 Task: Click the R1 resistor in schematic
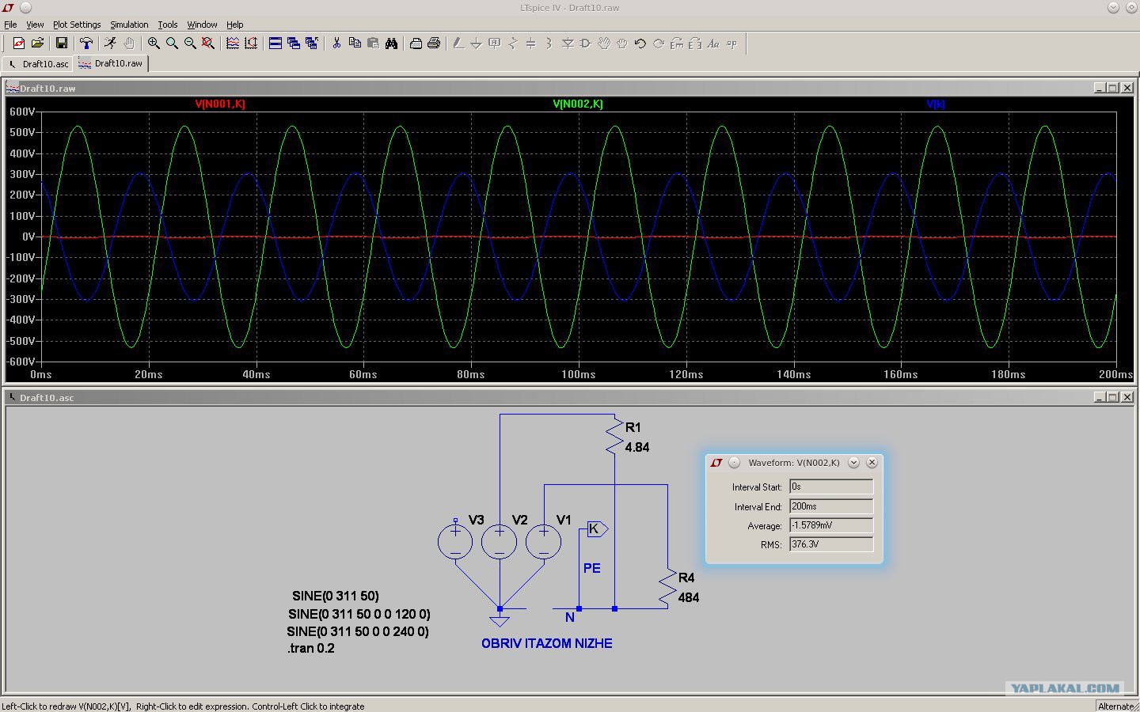pos(614,437)
